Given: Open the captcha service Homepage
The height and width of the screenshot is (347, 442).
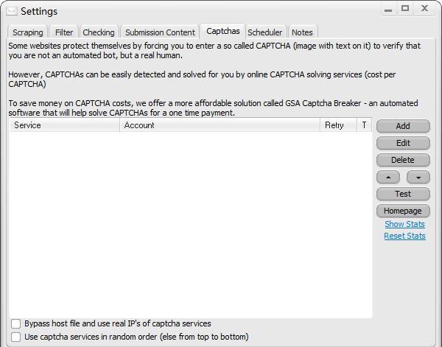Looking at the screenshot, I should pos(403,211).
